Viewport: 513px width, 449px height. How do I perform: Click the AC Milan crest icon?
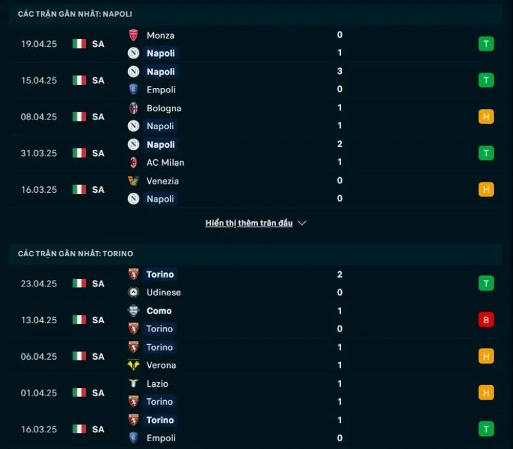pos(134,163)
